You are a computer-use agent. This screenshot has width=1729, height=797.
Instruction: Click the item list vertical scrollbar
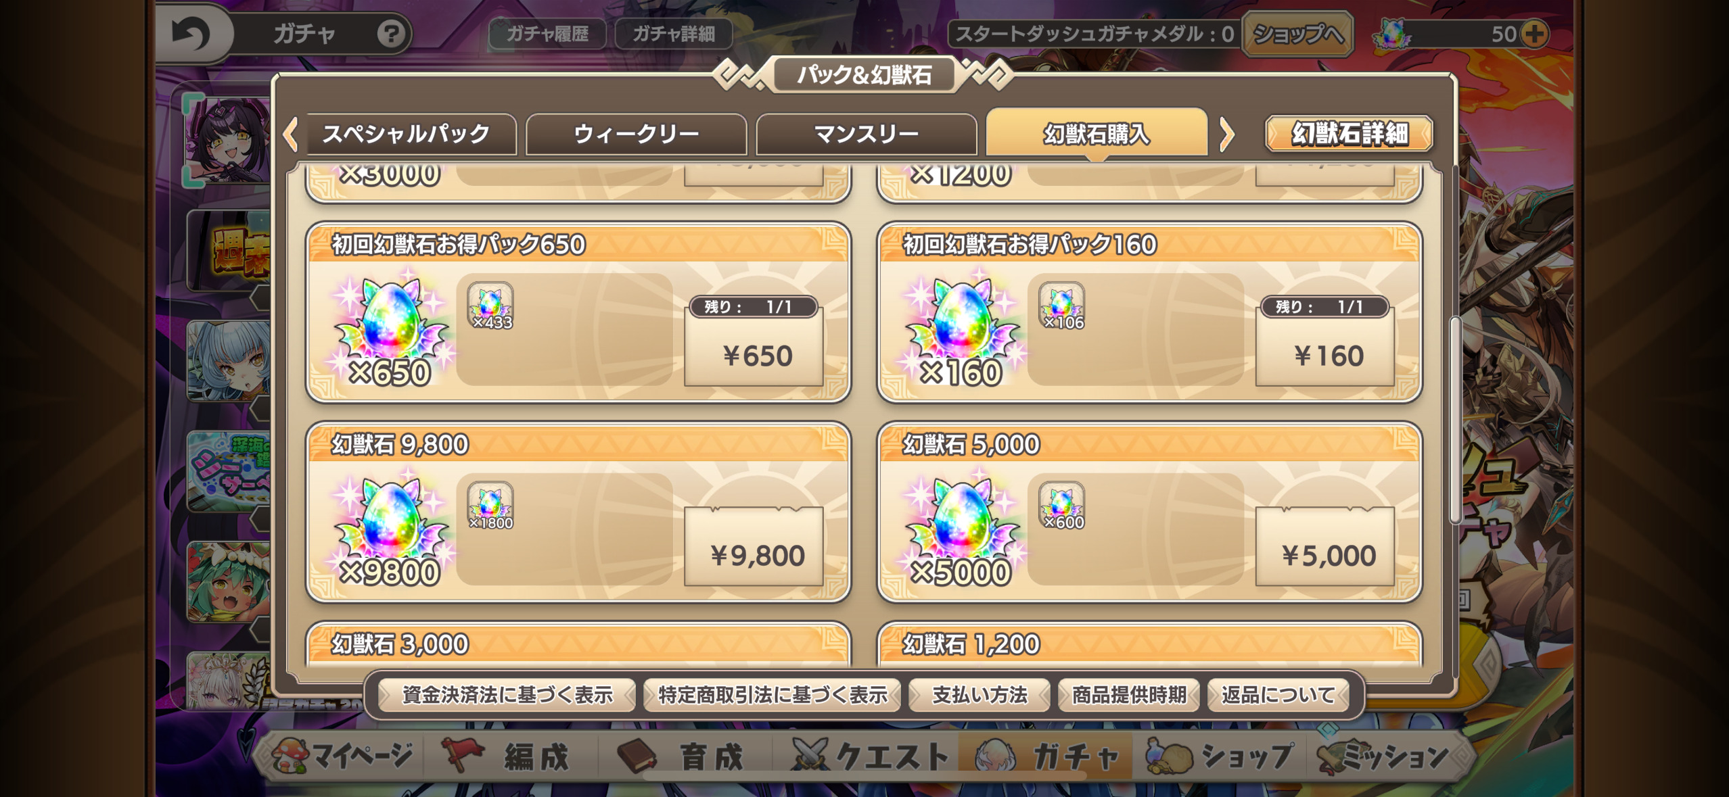[x=1454, y=419]
